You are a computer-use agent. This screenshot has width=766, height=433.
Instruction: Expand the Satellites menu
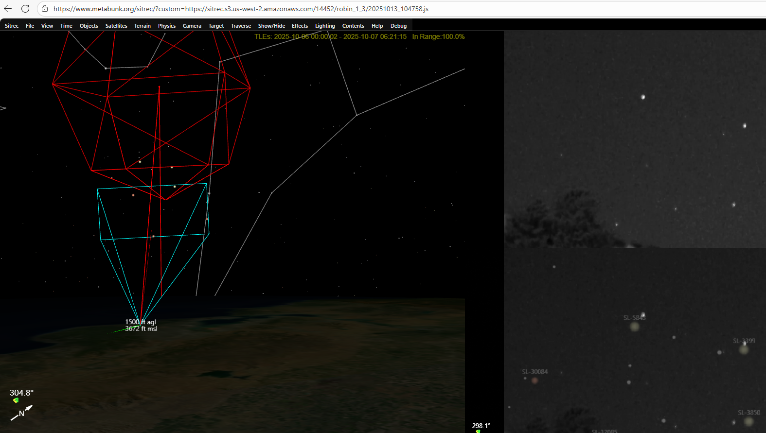coord(116,26)
